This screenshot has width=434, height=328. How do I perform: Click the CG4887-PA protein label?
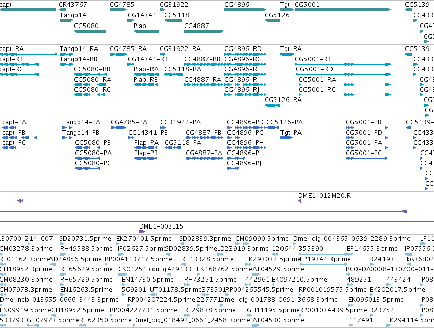click(x=204, y=153)
